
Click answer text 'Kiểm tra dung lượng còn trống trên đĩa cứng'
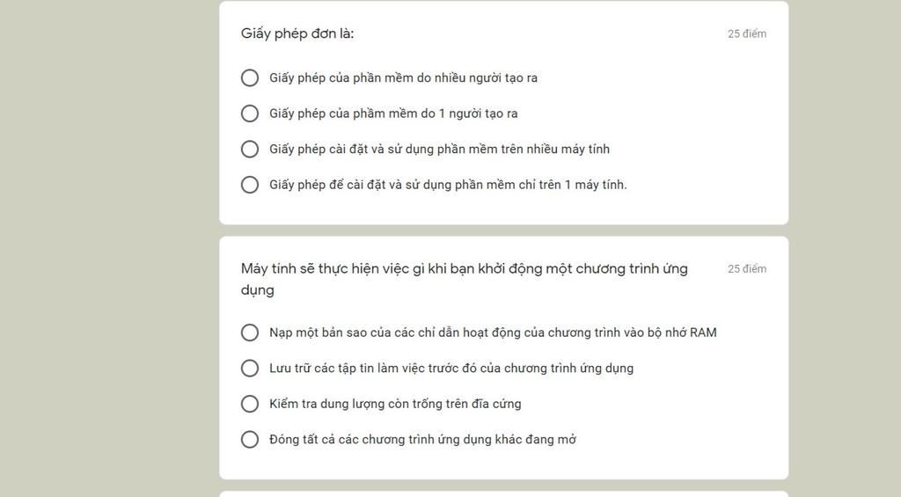pos(395,404)
